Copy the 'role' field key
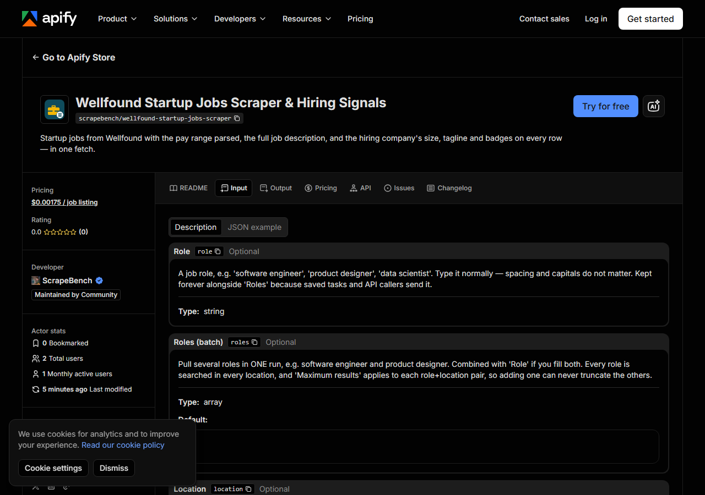Screen dimensions: 705x495 pos(218,251)
